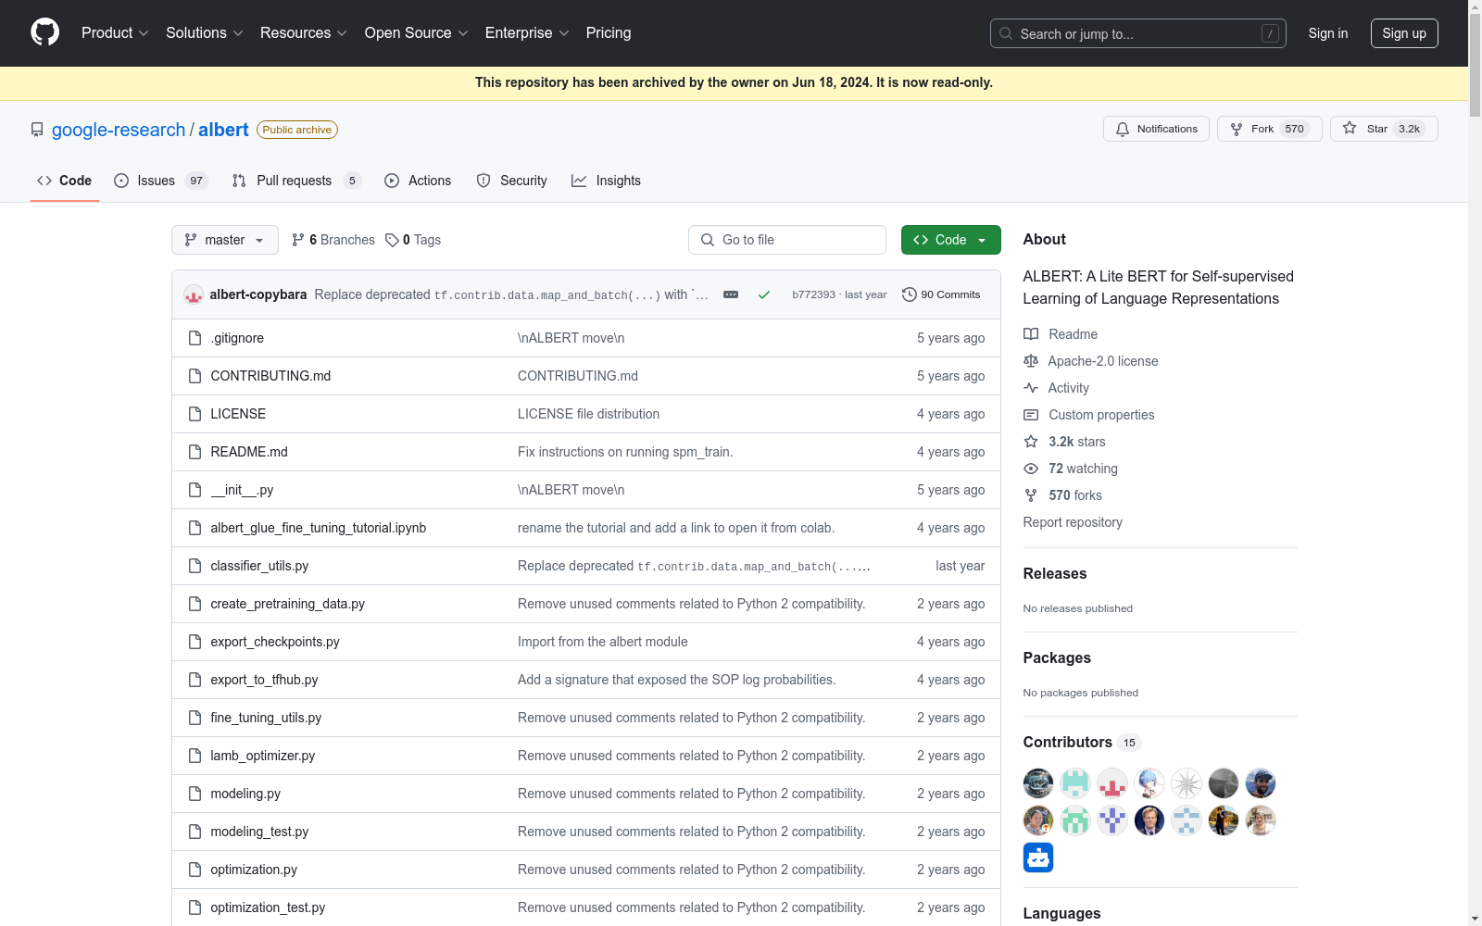The image size is (1482, 926).
Task: Open Custom properties link
Action: [1089, 415]
